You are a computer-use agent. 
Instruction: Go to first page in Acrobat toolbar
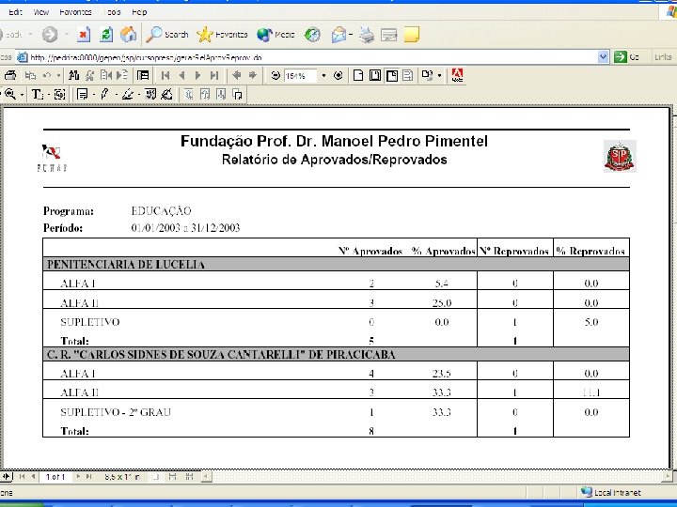165,75
